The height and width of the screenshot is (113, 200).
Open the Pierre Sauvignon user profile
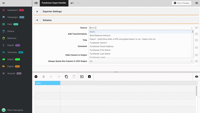[12, 110]
